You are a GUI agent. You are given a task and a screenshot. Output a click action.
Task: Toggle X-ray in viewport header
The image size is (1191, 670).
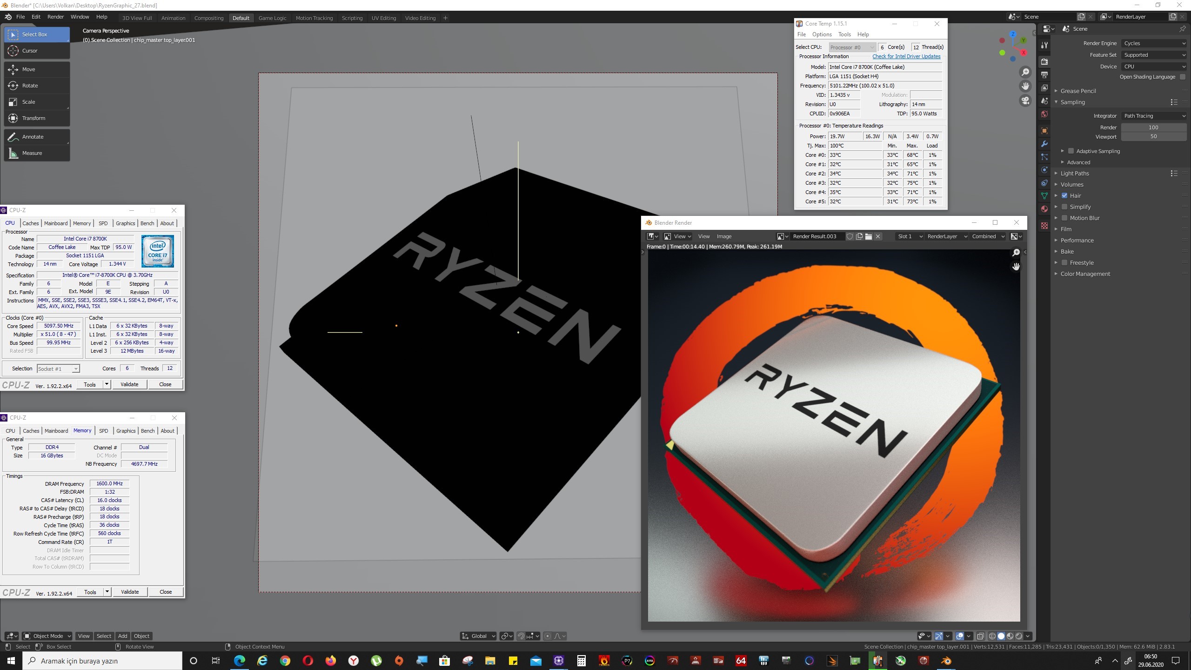pos(980,636)
